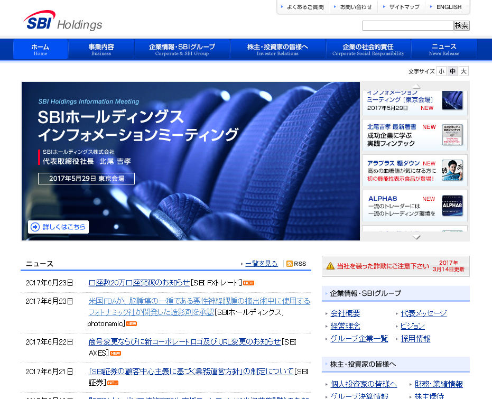
Task: Click the SBIホールディングス インフォメーションミーティング main banner
Action: (191, 161)
